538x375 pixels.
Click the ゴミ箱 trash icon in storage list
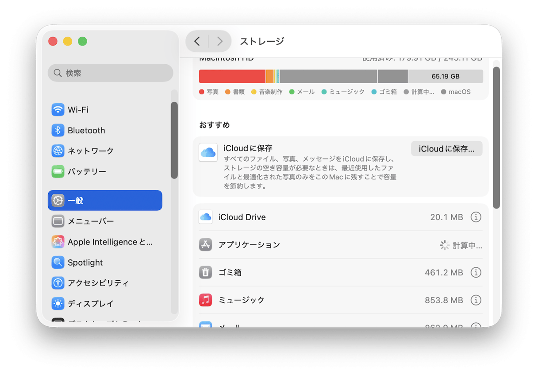click(205, 272)
